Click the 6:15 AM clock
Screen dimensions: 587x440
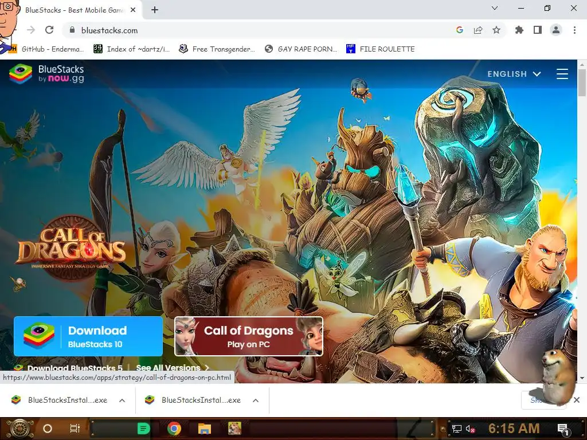point(514,429)
